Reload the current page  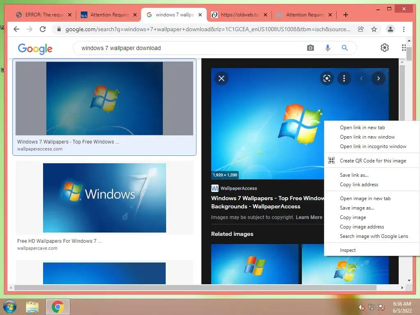coord(43,29)
